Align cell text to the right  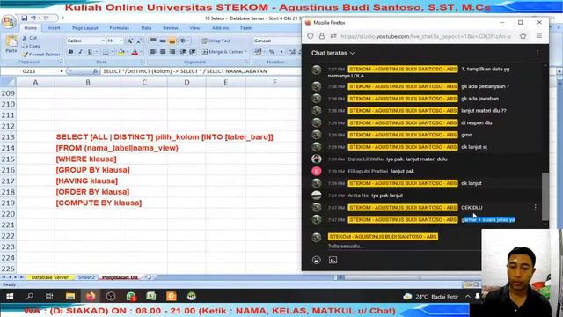(x=172, y=52)
